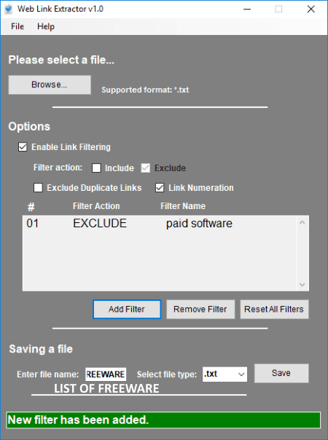This screenshot has width=328, height=440.
Task: Click the filter list scroll up arrow
Action: (x=302, y=223)
